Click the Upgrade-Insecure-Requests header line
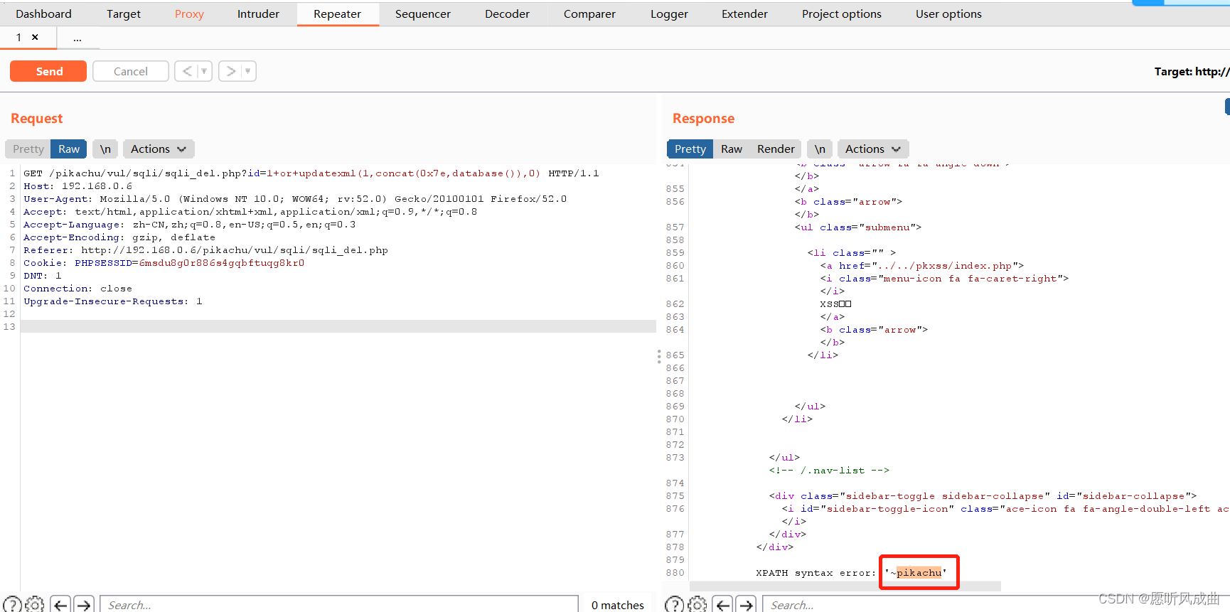The height and width of the screenshot is (612, 1230). (112, 301)
